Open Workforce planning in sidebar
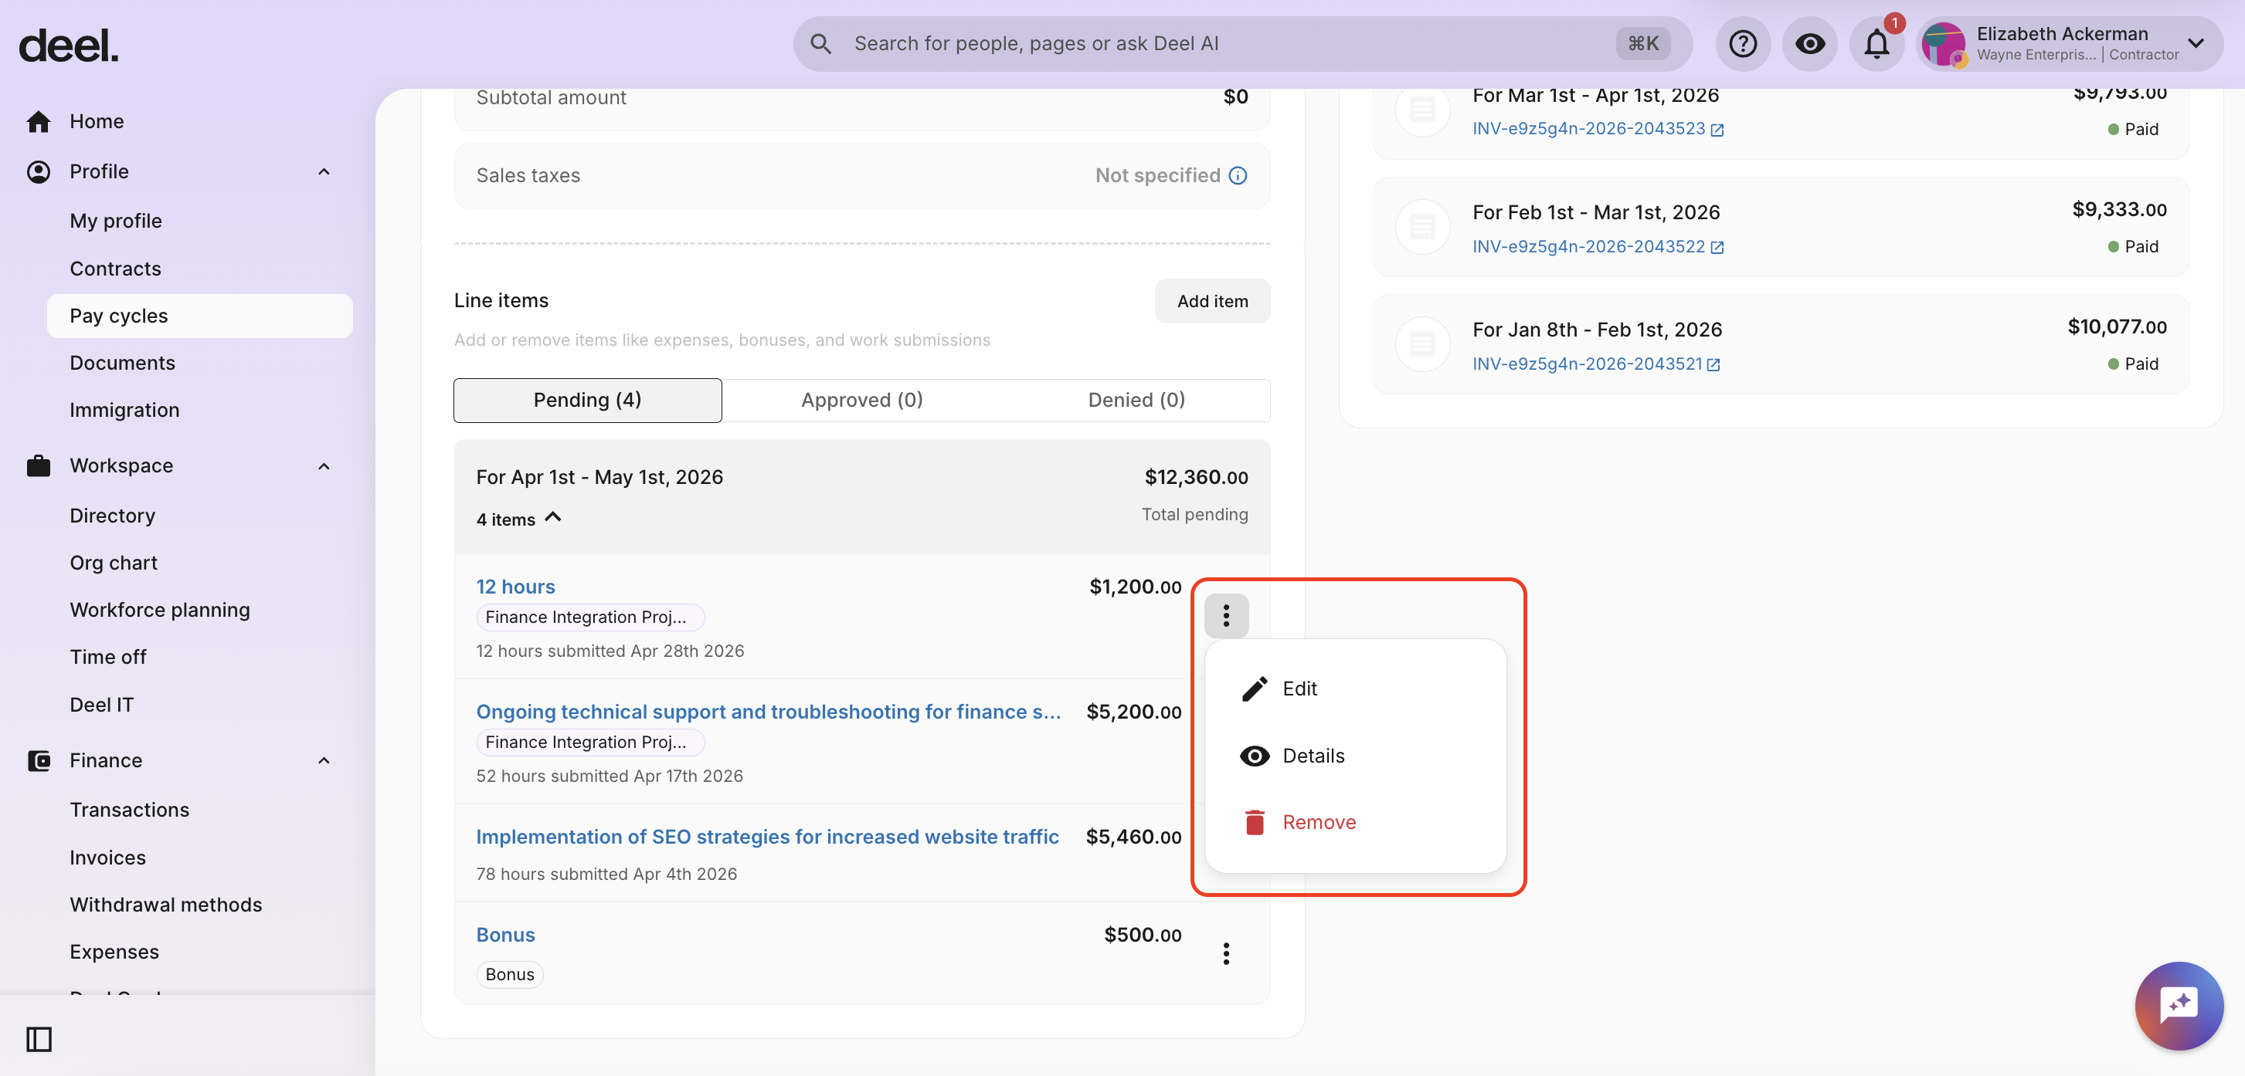The width and height of the screenshot is (2245, 1076). [x=159, y=611]
